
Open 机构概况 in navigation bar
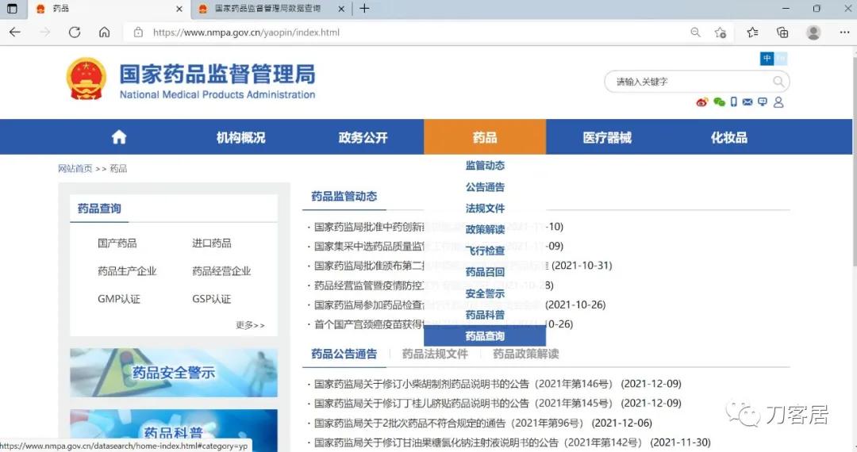tap(240, 137)
